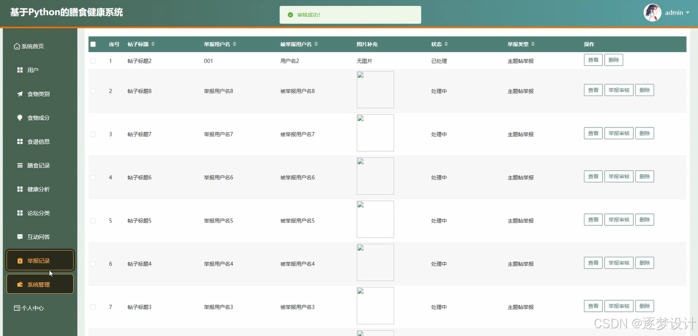Click the 无图片 cell in row 1

pyautogui.click(x=365, y=61)
